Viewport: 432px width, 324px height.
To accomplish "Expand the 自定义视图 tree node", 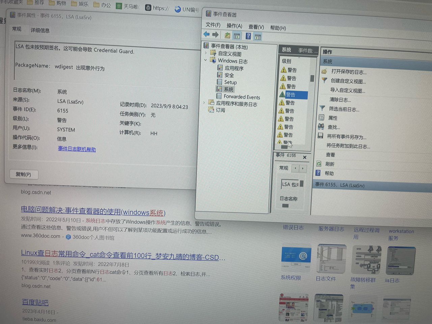I will (x=206, y=53).
